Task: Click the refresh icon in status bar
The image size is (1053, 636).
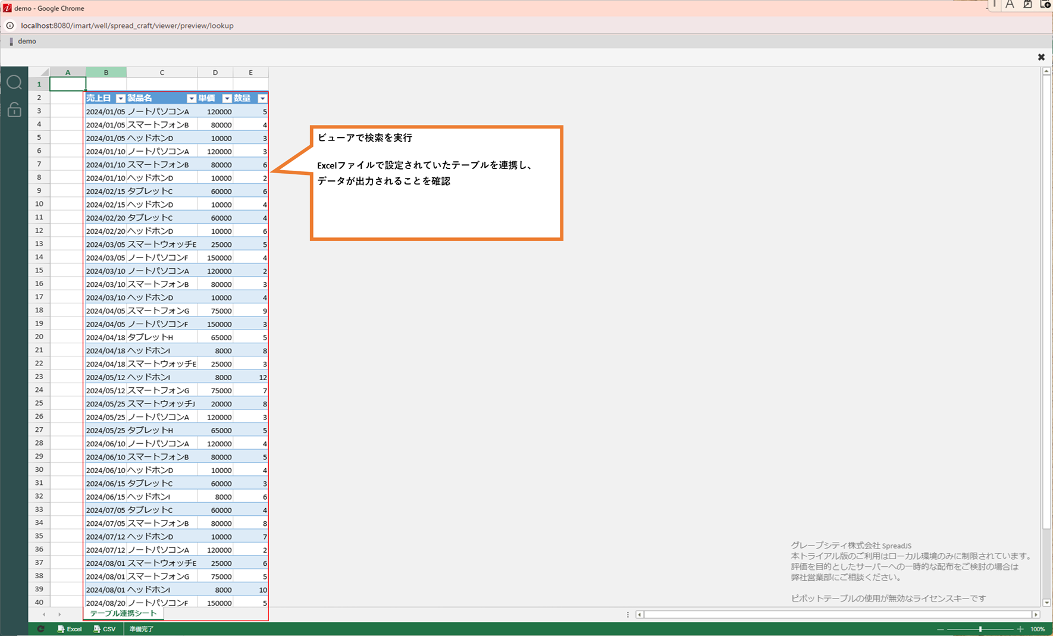Action: (x=40, y=629)
